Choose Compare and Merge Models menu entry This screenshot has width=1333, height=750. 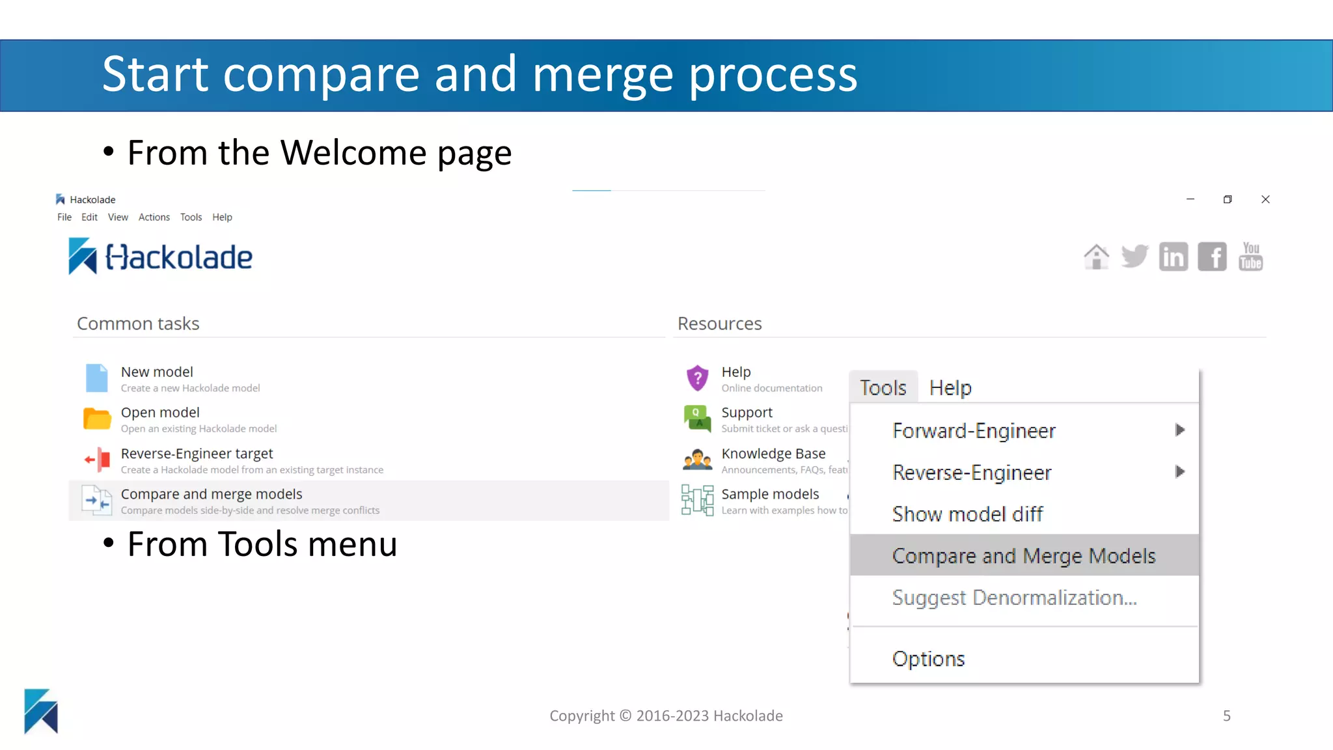point(1024,555)
